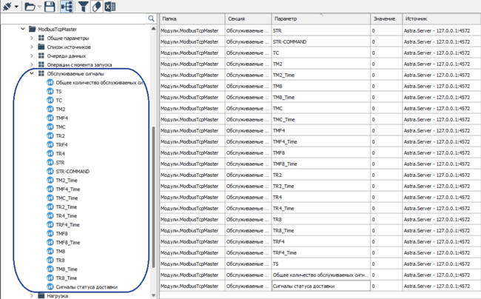Image resolution: width=481 pixels, height=299 pixels.
Task: Click inside the tree search field
Action: coord(74,19)
